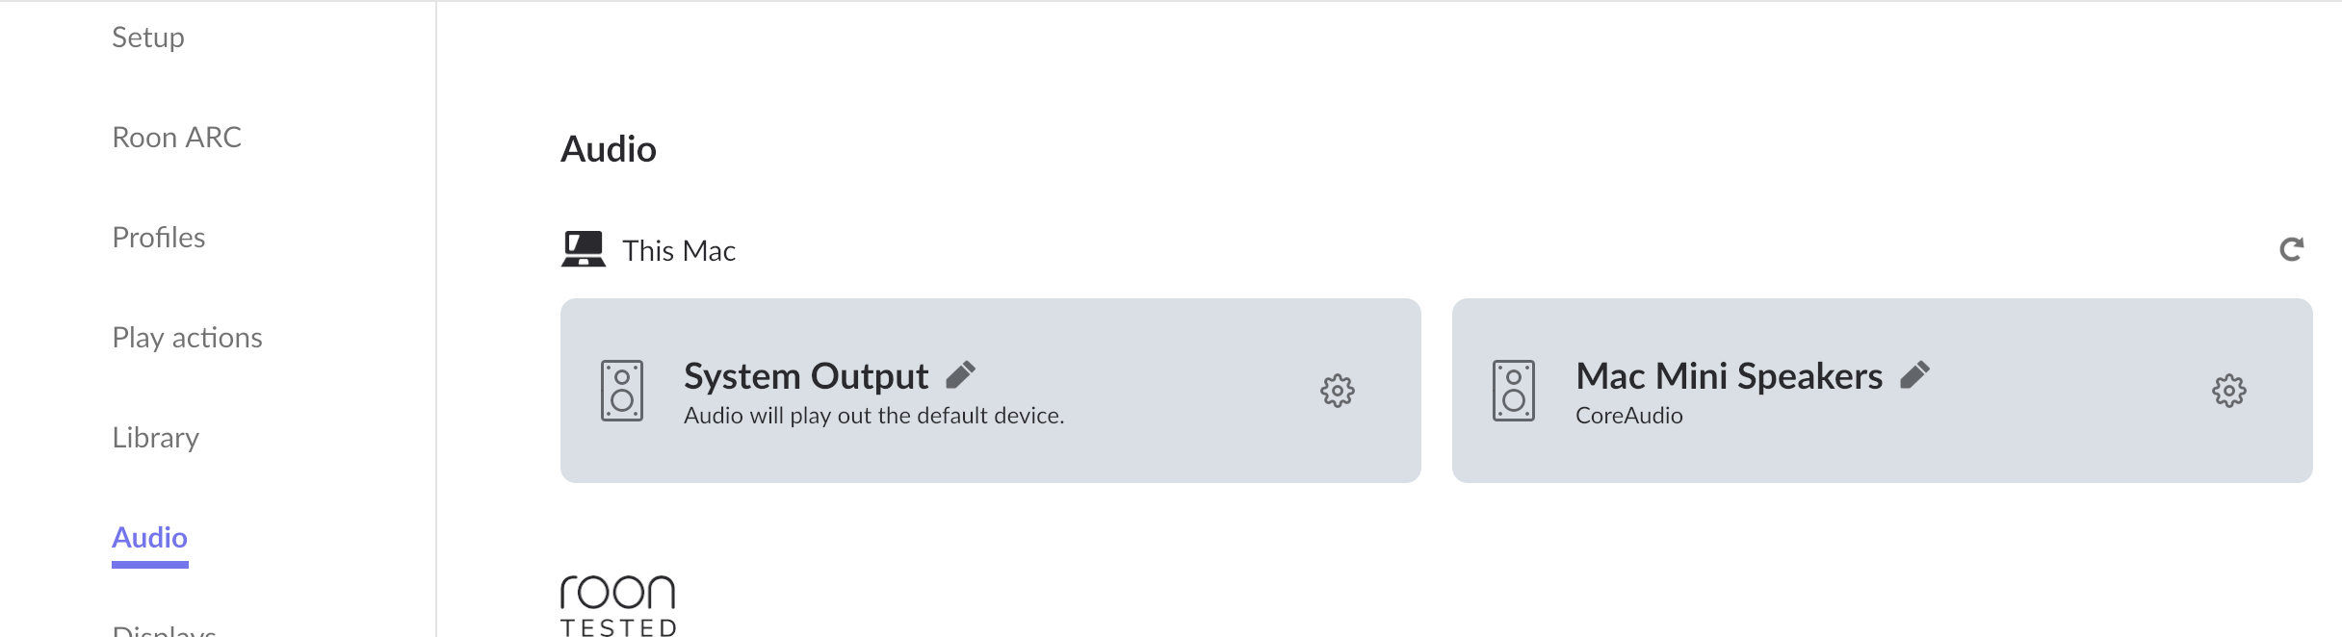Go to Roon ARC settings

point(176,138)
